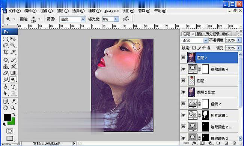Image resolution: width=244 pixels, height=146 pixels.
Task: Open the 图像 menu
Action: [47, 11]
